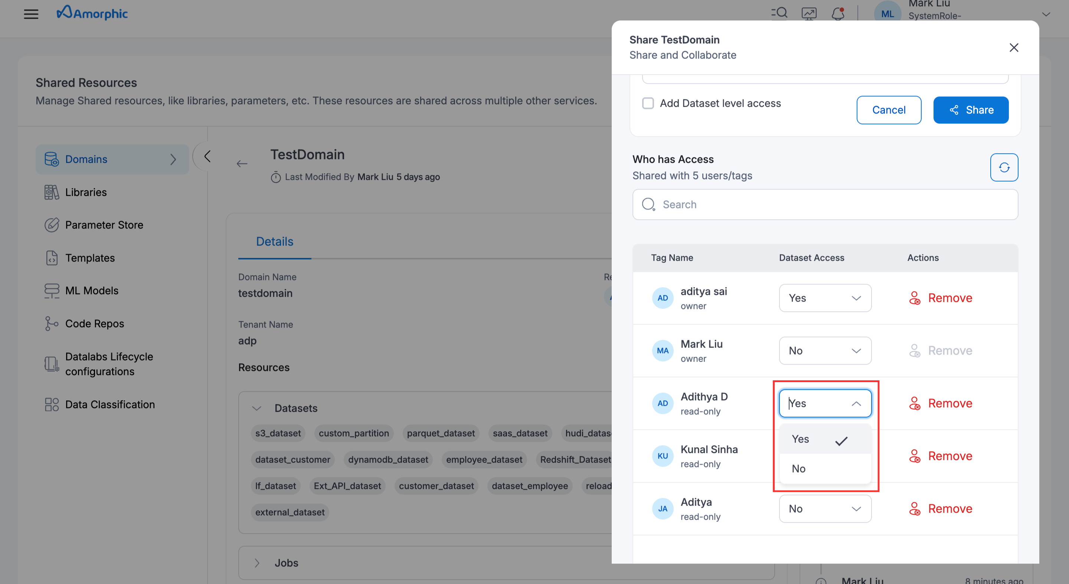Open the hamburger navigation menu
The image size is (1069, 584).
[31, 14]
